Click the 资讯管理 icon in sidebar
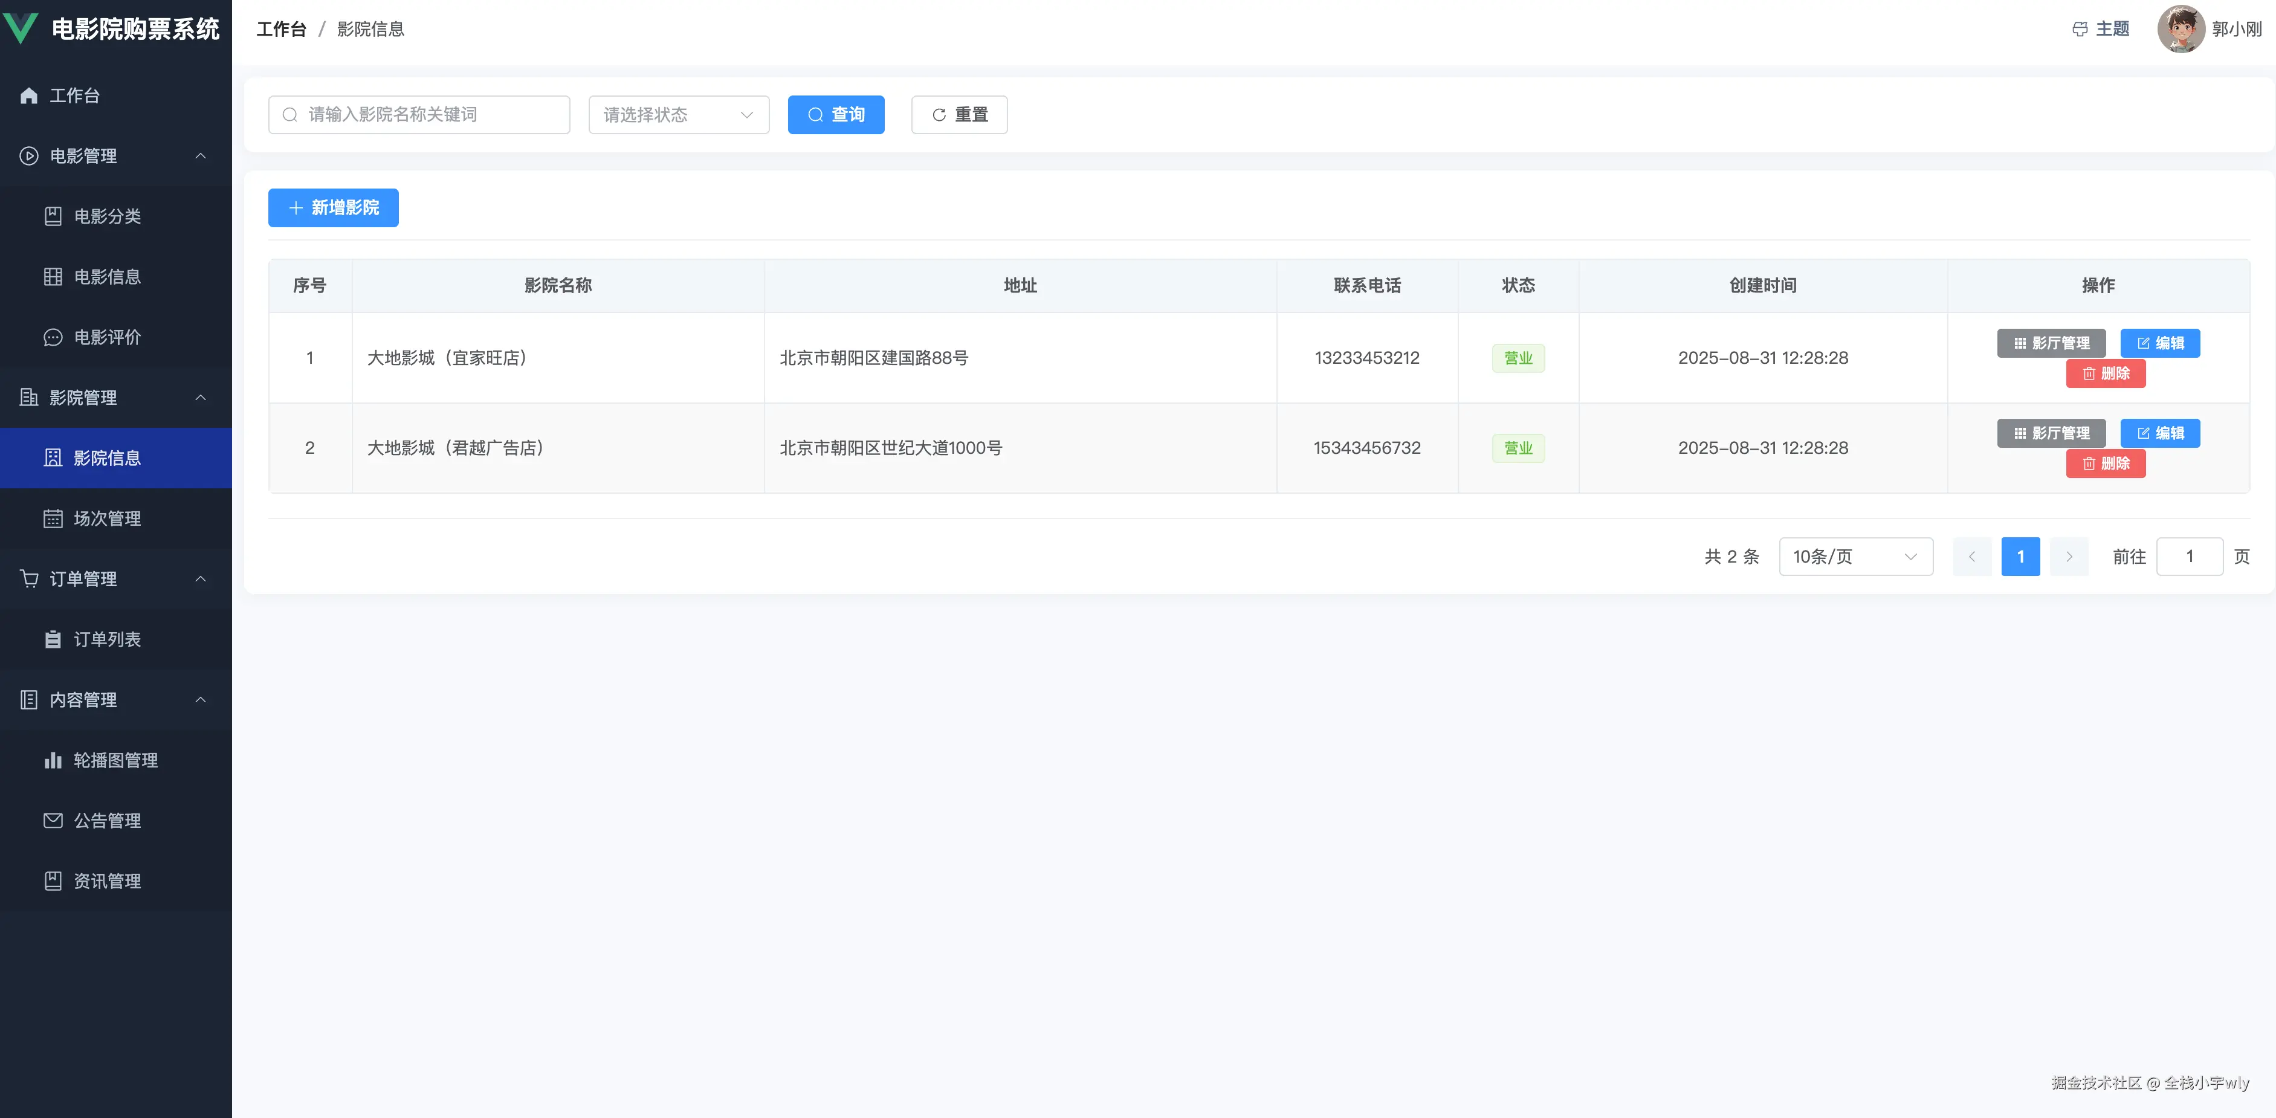This screenshot has width=2276, height=1118. click(x=52, y=881)
